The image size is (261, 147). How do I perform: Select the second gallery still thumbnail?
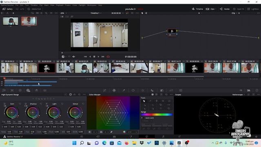pyautogui.click(x=29, y=21)
